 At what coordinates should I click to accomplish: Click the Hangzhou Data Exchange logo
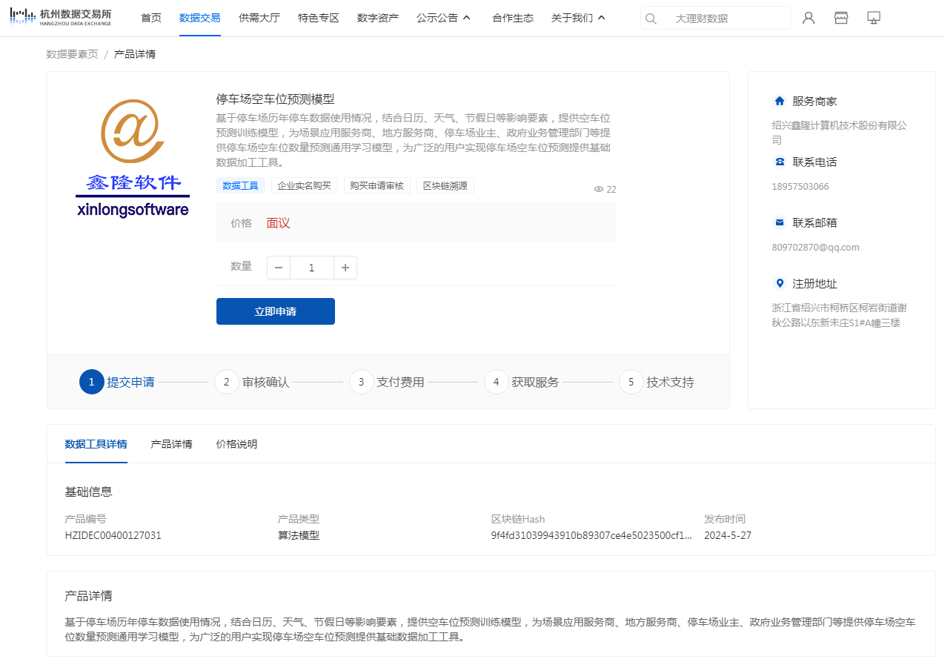point(61,18)
